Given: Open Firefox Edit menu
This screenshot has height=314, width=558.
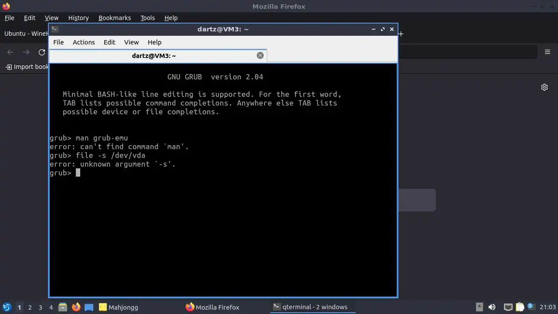Looking at the screenshot, I should click(x=30, y=18).
